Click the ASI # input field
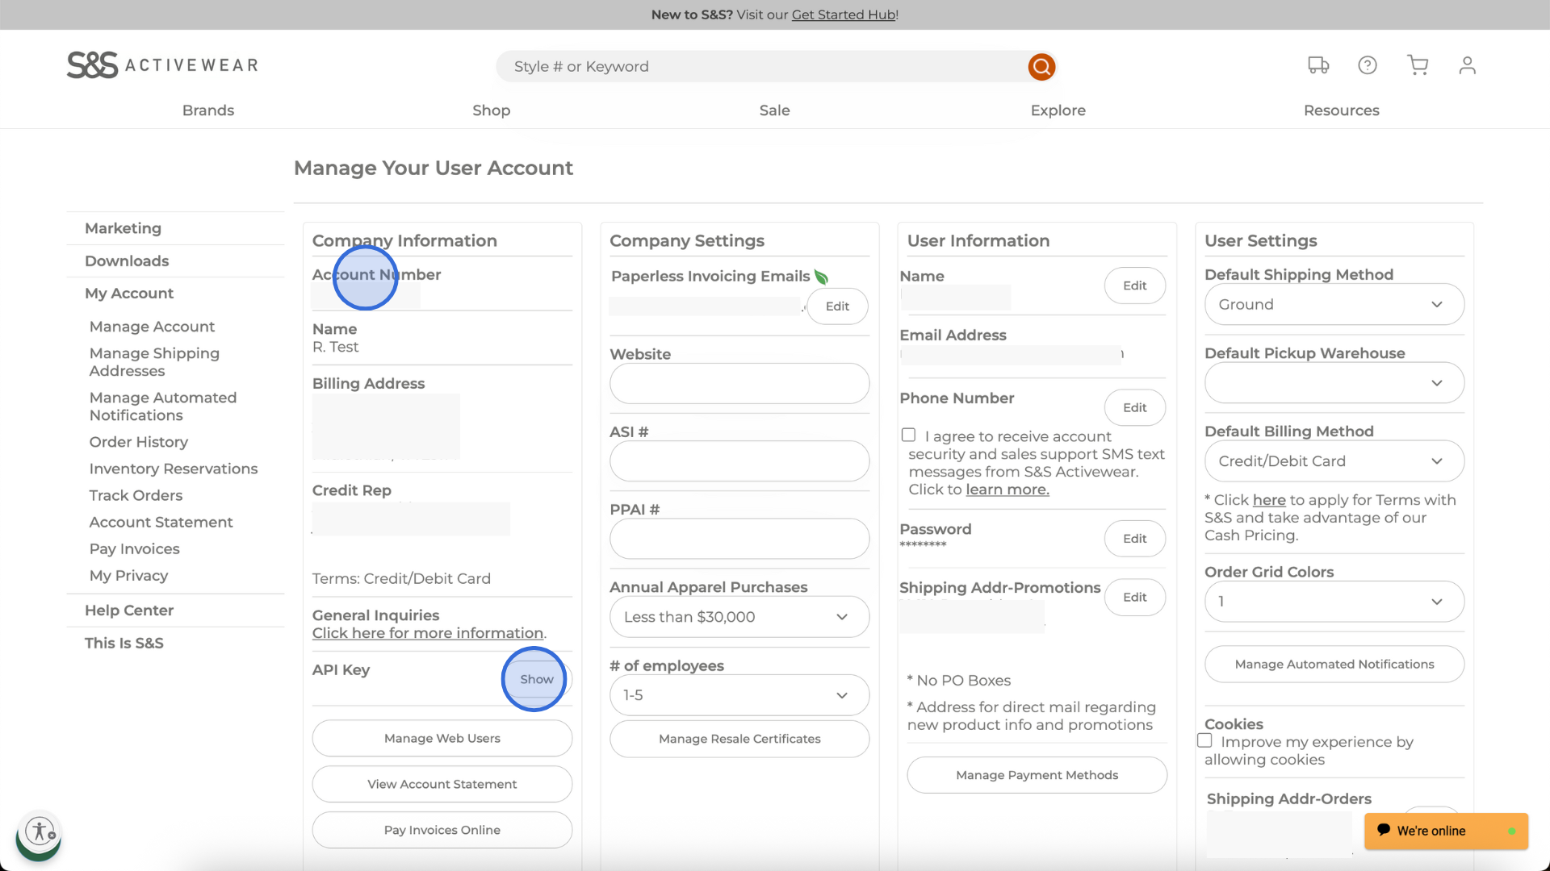This screenshot has height=871, width=1550. click(739, 461)
